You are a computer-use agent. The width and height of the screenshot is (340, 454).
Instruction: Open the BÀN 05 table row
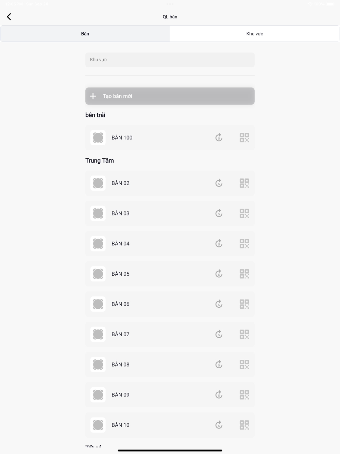[x=153, y=274]
